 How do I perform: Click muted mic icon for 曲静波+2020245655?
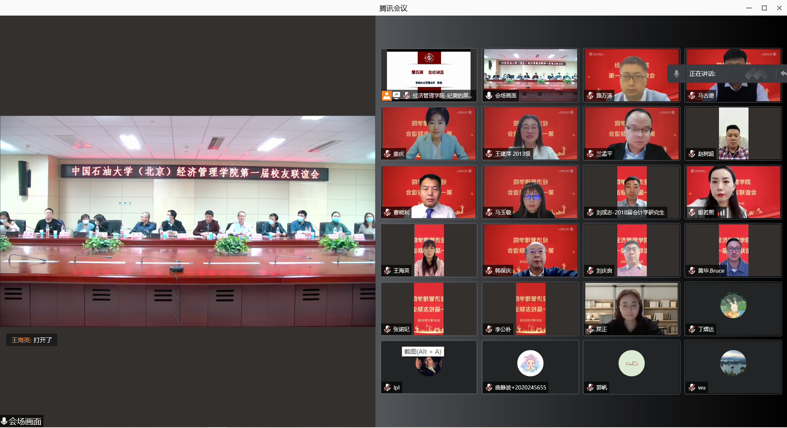click(489, 387)
